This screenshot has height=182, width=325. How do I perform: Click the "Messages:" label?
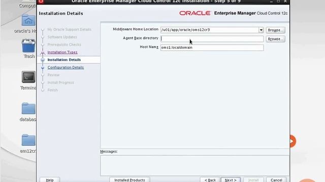pyautogui.click(x=109, y=152)
